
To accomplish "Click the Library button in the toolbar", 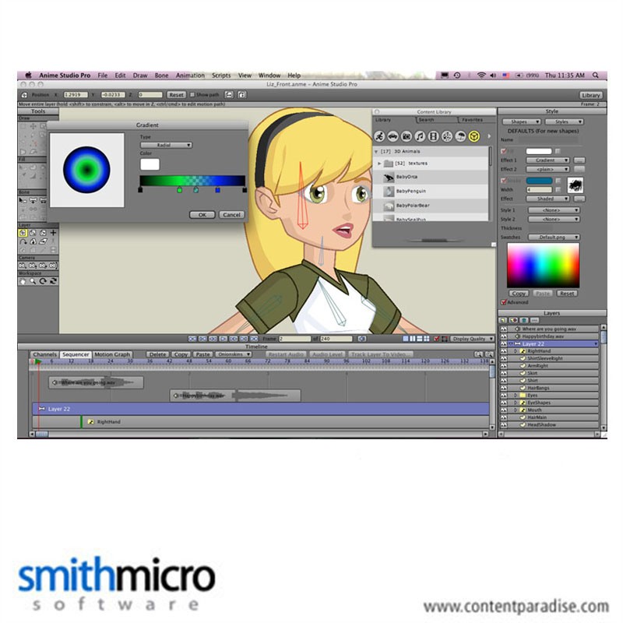I will pyautogui.click(x=591, y=95).
